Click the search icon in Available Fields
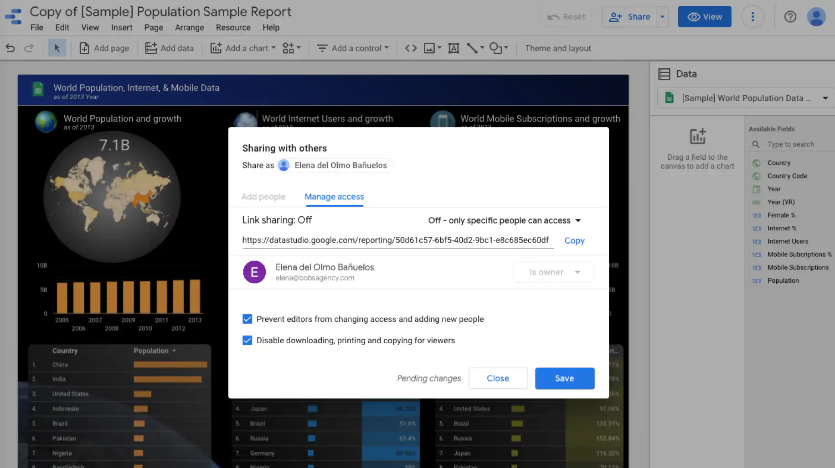 tap(756, 144)
